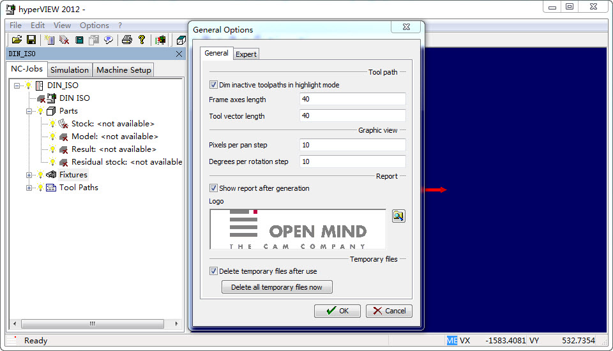
Task: Click the tree panel horizontal scrollbar thumb
Action: click(x=93, y=324)
